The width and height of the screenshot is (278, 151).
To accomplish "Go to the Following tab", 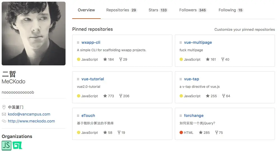I will (x=231, y=10).
